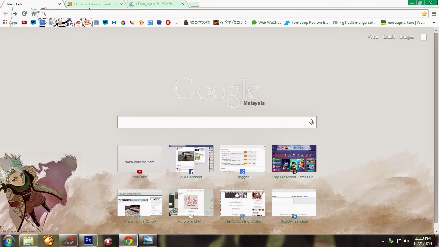
Task: Reload the current page
Action: pos(24,14)
